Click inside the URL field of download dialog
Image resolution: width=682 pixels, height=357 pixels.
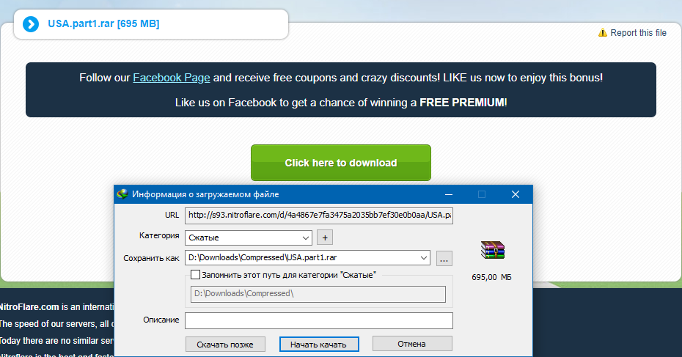pos(319,216)
